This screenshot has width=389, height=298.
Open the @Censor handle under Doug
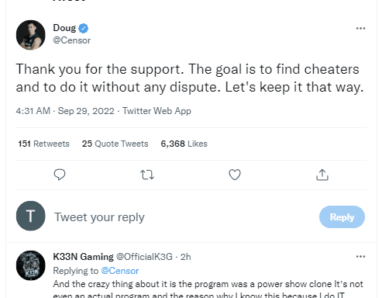72,40
